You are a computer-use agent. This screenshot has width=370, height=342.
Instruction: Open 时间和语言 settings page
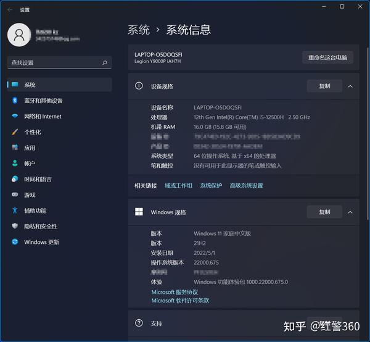coord(59,179)
